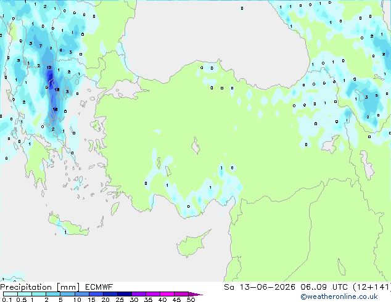Open the weatheronline.co.uk copyright link

point(339,296)
